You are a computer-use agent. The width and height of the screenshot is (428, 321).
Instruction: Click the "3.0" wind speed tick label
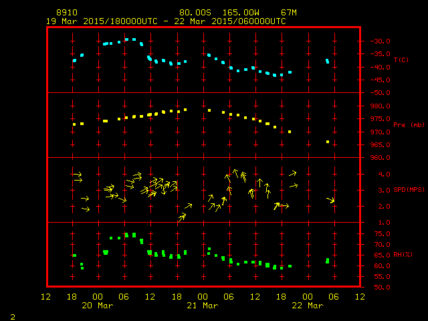coord(385,190)
